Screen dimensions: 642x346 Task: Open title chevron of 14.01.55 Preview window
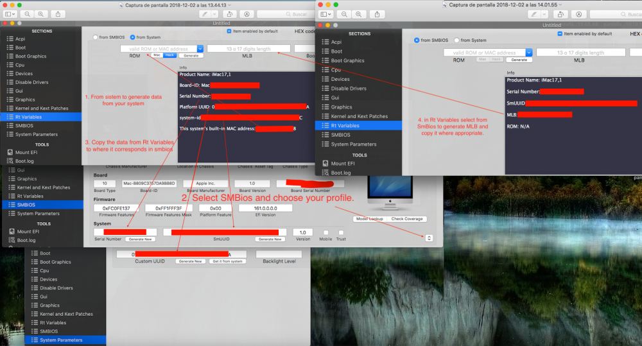[560, 5]
